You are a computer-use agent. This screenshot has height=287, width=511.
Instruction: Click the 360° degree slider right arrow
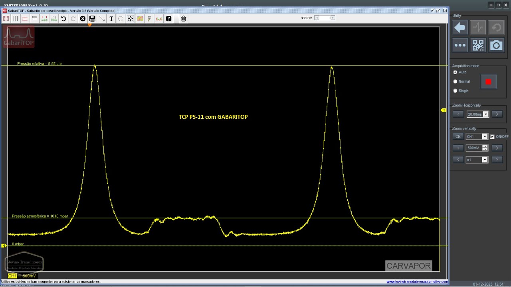[x=333, y=18]
